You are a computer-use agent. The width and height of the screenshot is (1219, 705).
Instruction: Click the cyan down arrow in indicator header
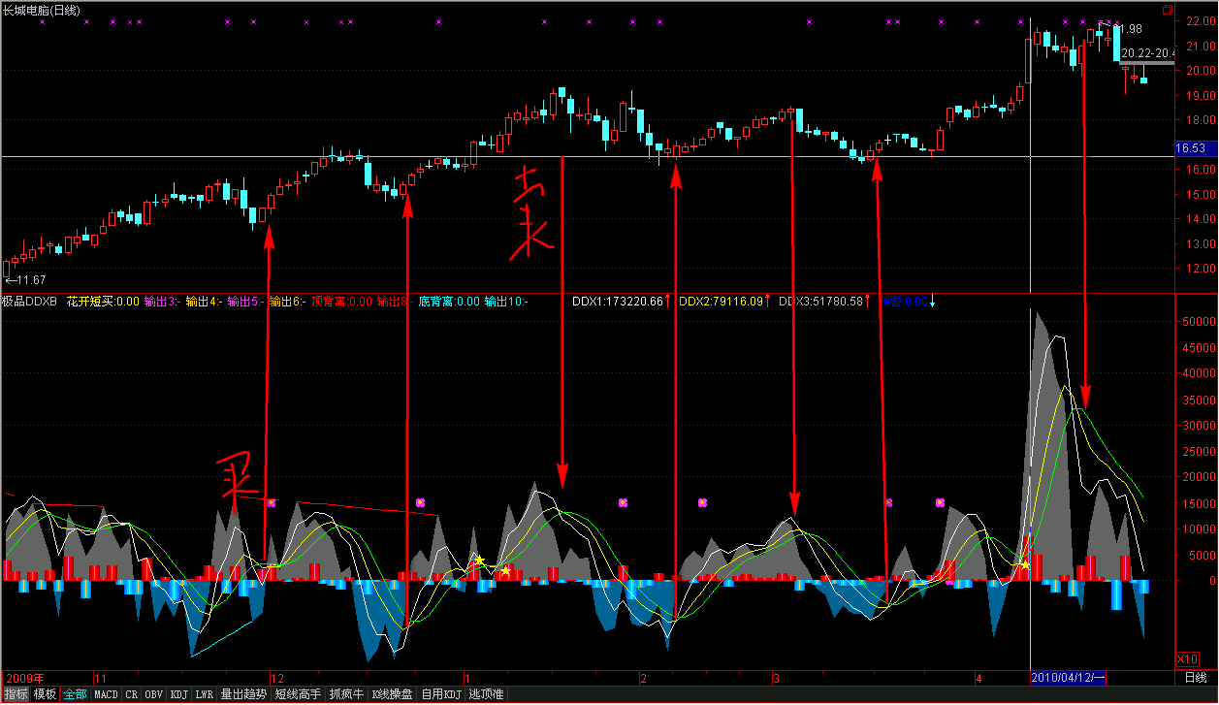[x=932, y=303]
